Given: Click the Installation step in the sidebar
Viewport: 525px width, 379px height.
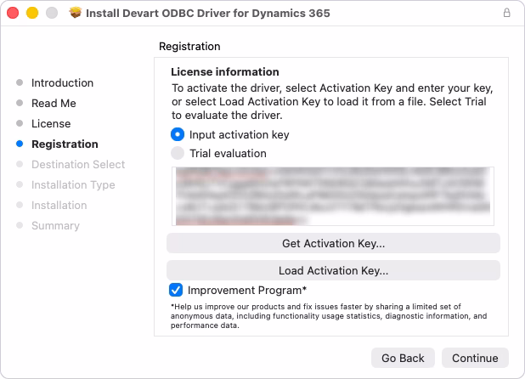Looking at the screenshot, I should [x=59, y=206].
